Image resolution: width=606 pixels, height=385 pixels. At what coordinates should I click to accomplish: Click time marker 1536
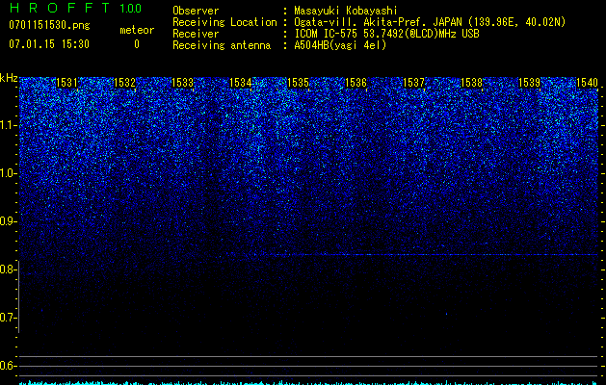(356, 82)
